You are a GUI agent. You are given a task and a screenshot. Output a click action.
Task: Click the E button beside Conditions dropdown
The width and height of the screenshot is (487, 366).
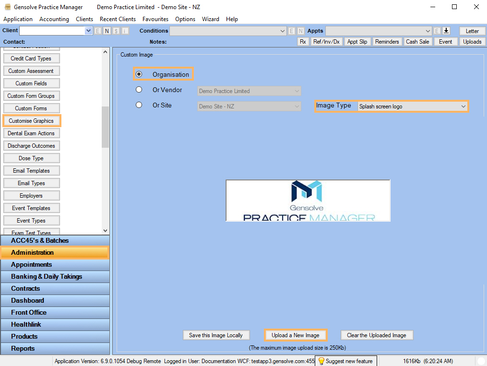click(x=291, y=31)
